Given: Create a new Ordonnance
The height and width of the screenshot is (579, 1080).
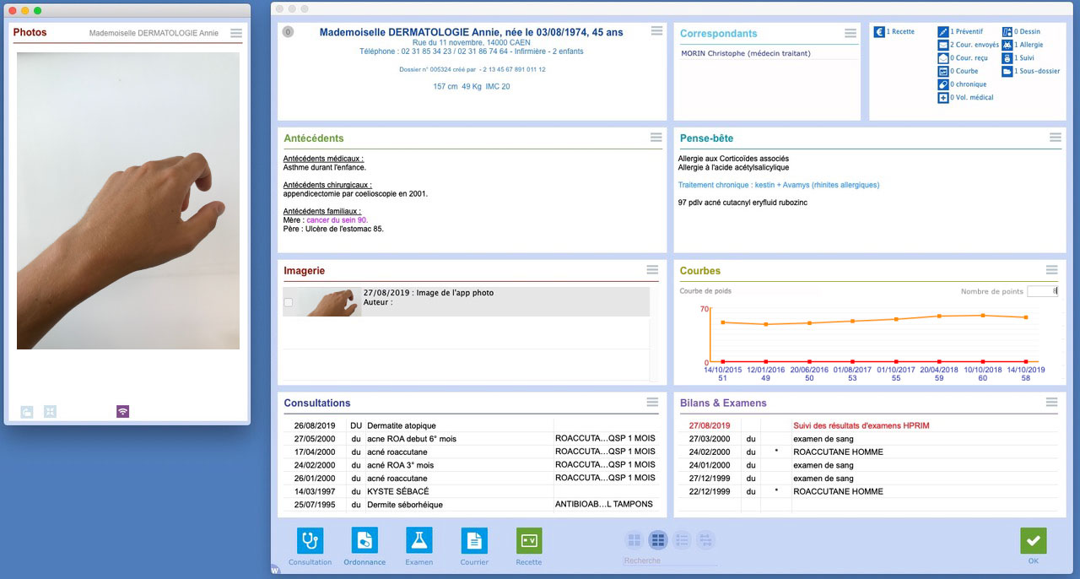Looking at the screenshot, I should [x=364, y=540].
